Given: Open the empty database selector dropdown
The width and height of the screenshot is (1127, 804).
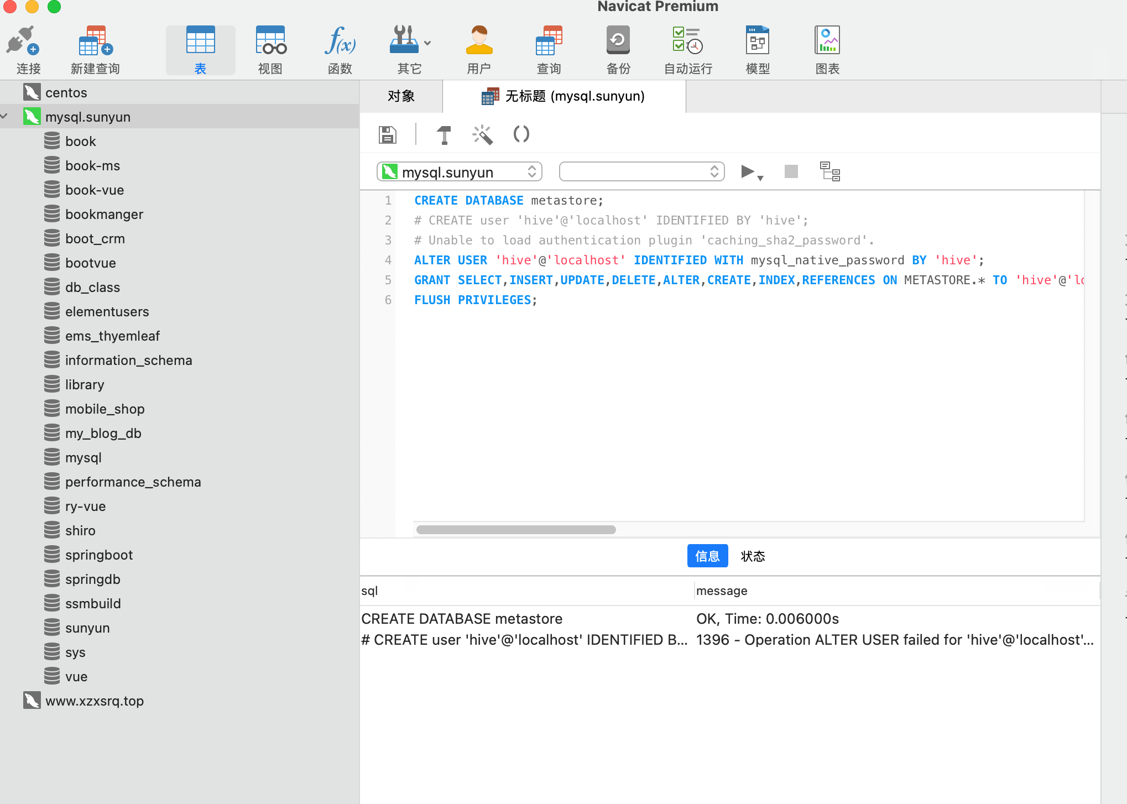Looking at the screenshot, I should tap(641, 171).
